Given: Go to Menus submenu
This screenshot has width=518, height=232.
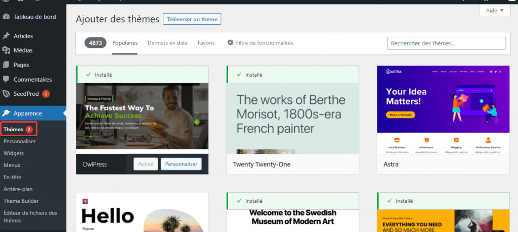Looking at the screenshot, I should tap(12, 165).
